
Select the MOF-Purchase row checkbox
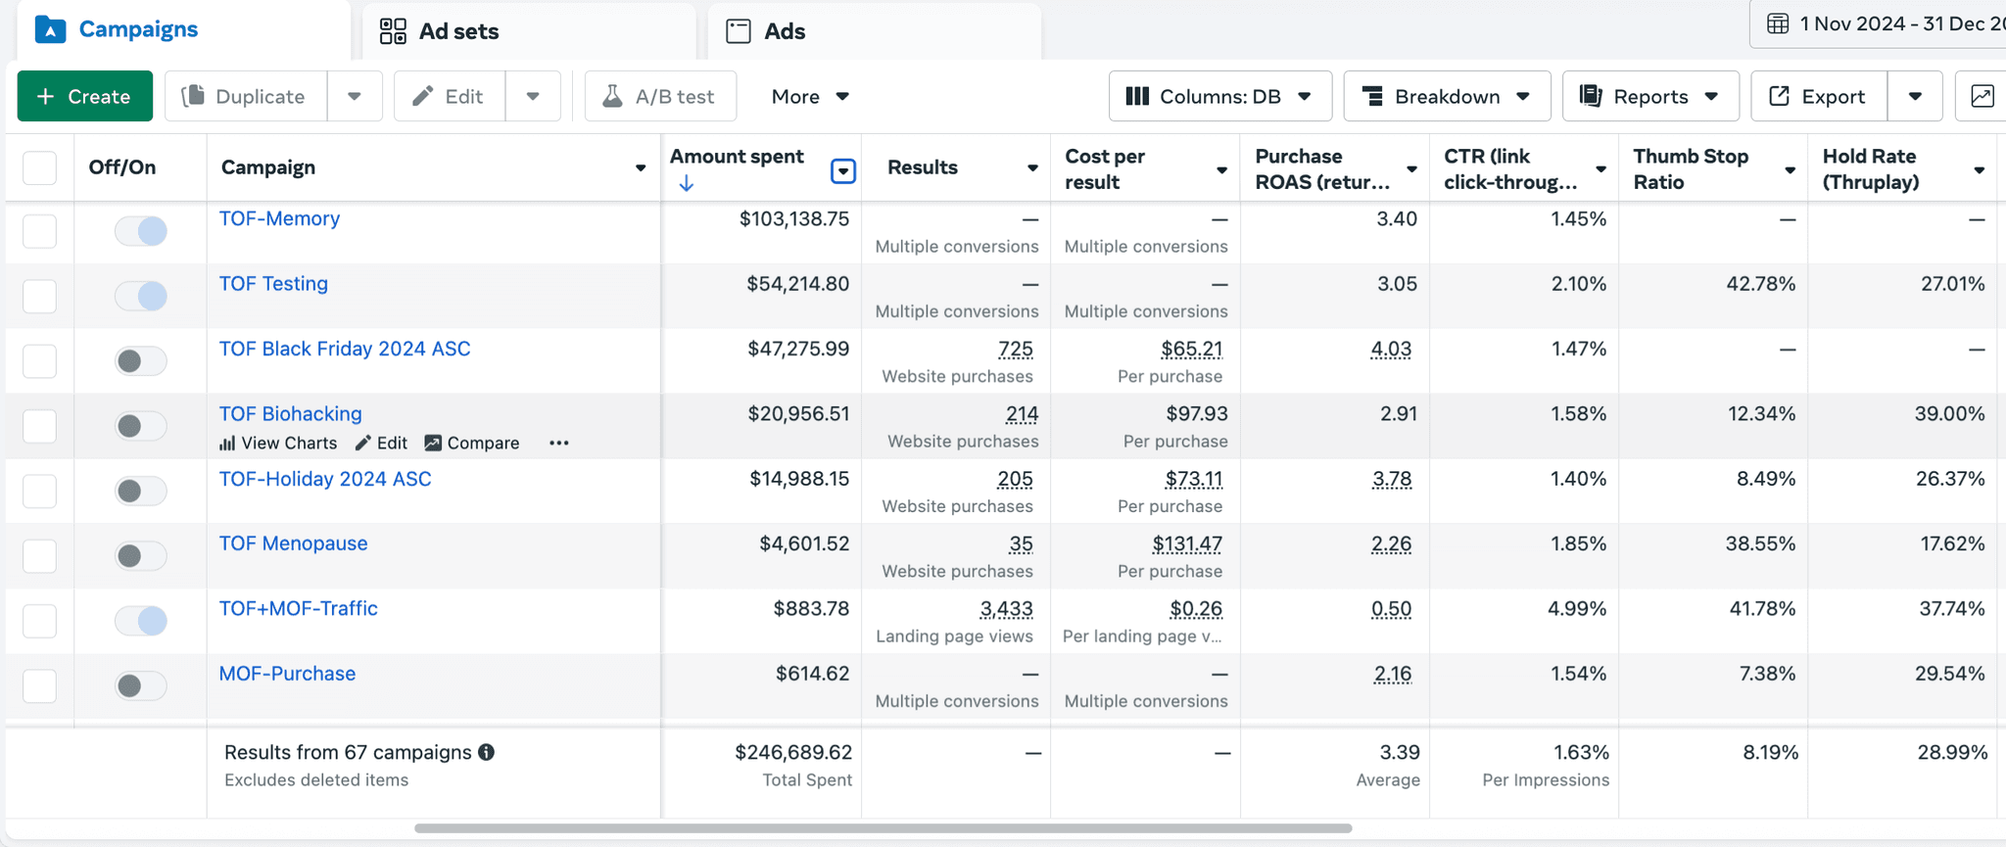[39, 685]
